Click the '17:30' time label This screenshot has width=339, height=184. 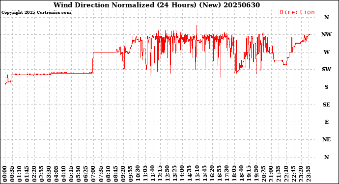(226, 174)
